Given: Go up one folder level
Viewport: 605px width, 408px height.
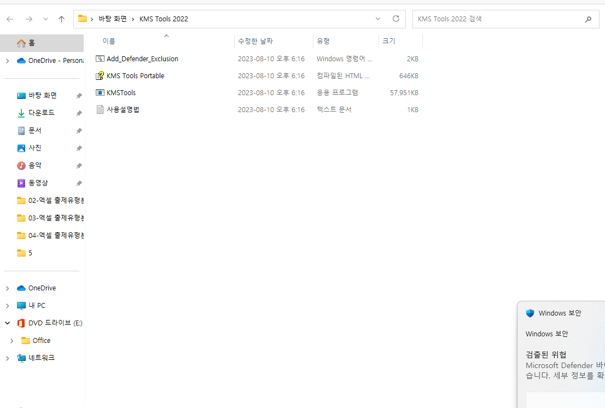Looking at the screenshot, I should [61, 19].
